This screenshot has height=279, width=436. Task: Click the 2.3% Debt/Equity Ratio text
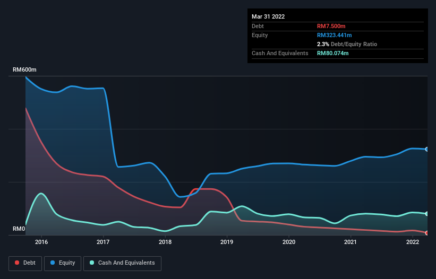coord(347,44)
